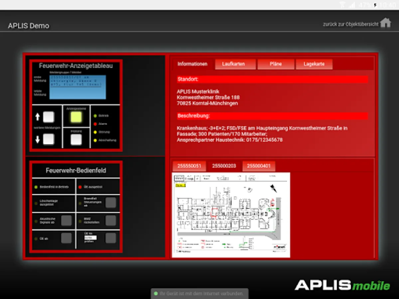
Task: Select the Lagekarte tab
Action: click(x=314, y=64)
